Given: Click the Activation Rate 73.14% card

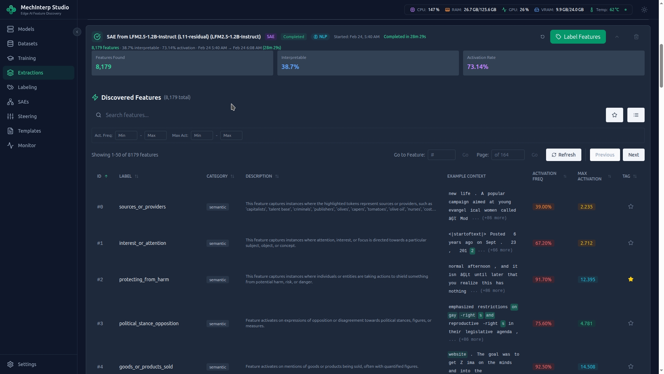Looking at the screenshot, I should [554, 63].
